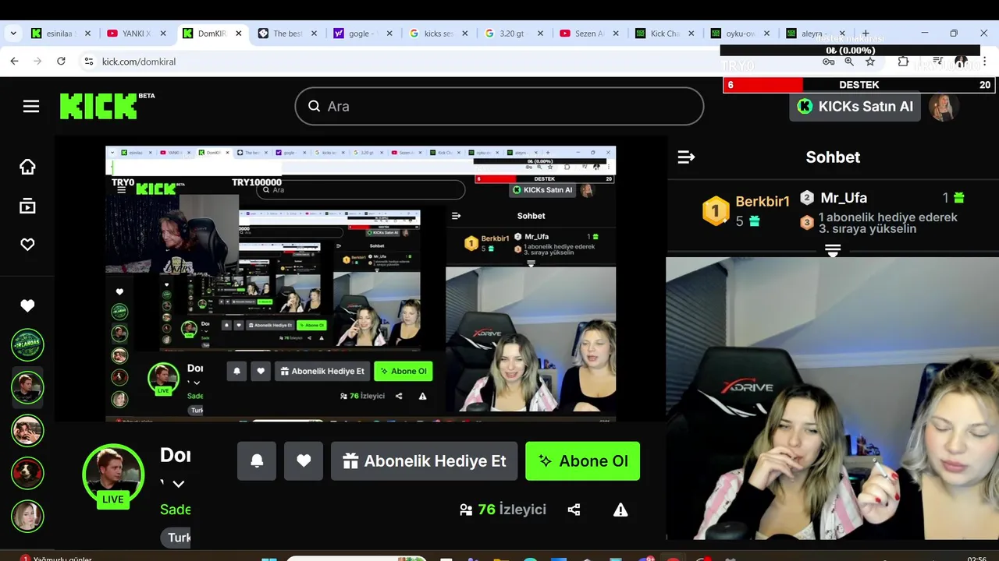Click the browser back arrow
Image resolution: width=999 pixels, height=561 pixels.
coord(14,61)
